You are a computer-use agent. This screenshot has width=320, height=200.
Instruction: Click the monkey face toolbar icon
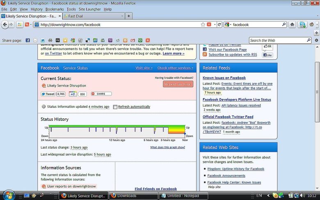[x=312, y=25]
